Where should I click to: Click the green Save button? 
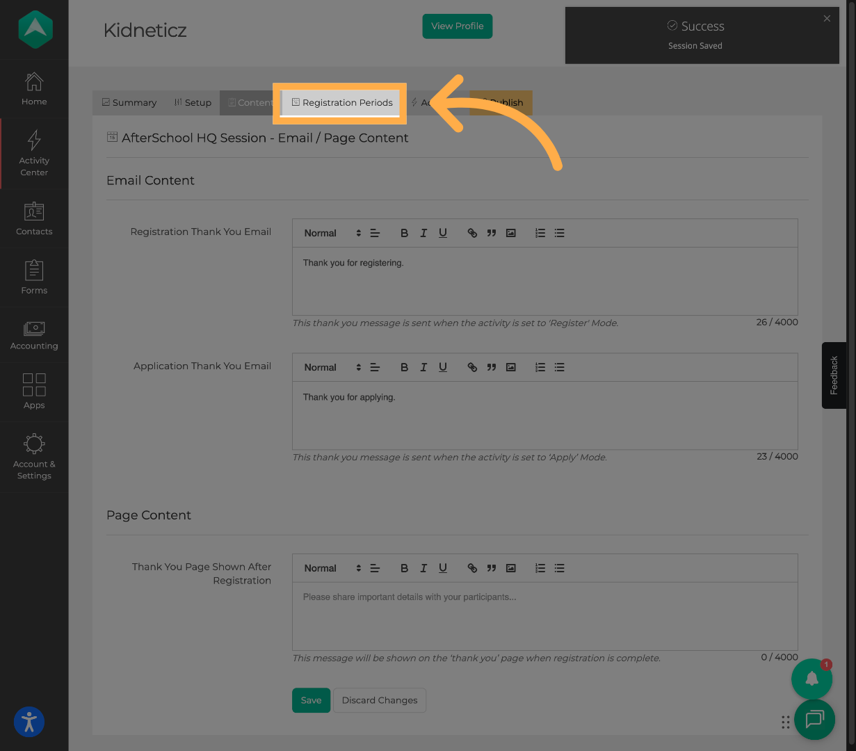tap(311, 700)
